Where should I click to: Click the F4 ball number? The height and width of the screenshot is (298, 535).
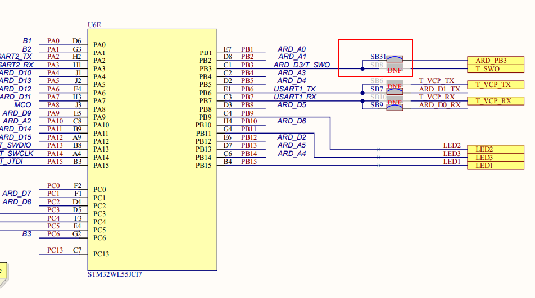tap(77, 89)
